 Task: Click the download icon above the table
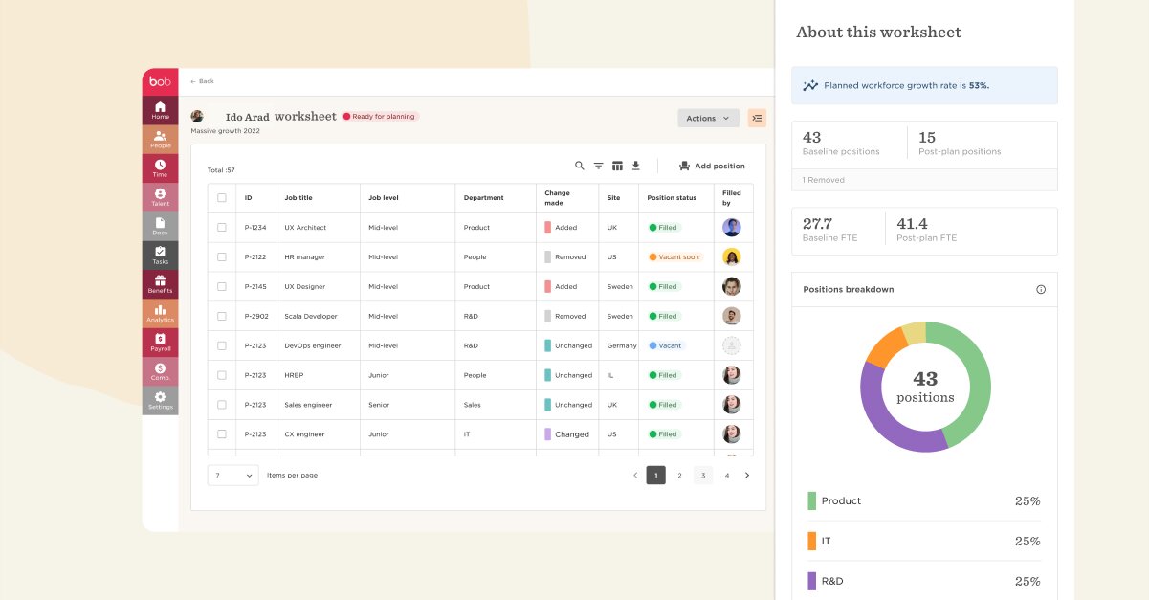pos(636,166)
